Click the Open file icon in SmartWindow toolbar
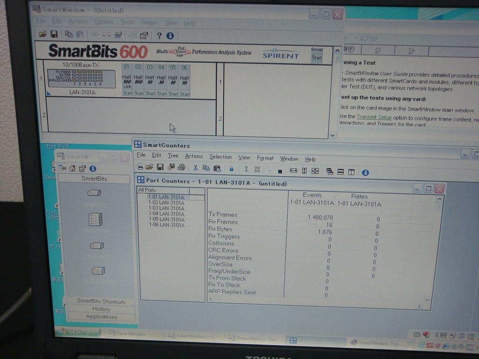 pos(43,34)
